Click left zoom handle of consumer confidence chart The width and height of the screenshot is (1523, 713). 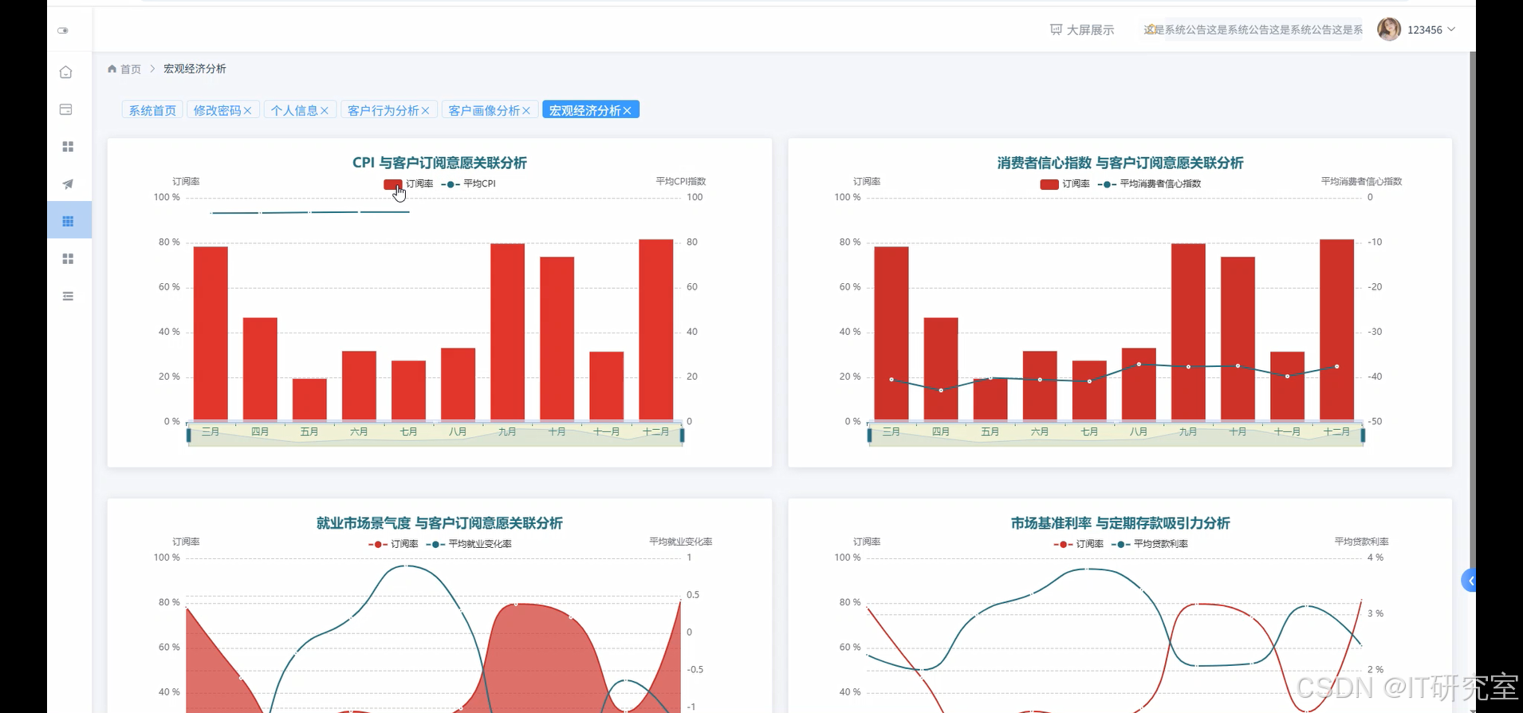click(870, 435)
